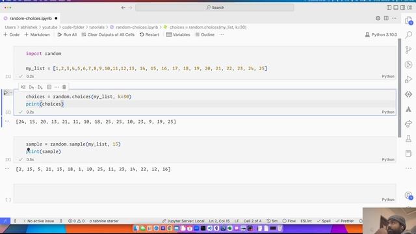Open the remote window indicator in status bar

click(x=5, y=221)
